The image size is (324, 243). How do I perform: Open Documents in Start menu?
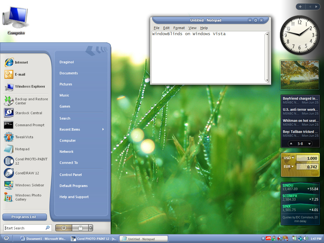click(69, 73)
